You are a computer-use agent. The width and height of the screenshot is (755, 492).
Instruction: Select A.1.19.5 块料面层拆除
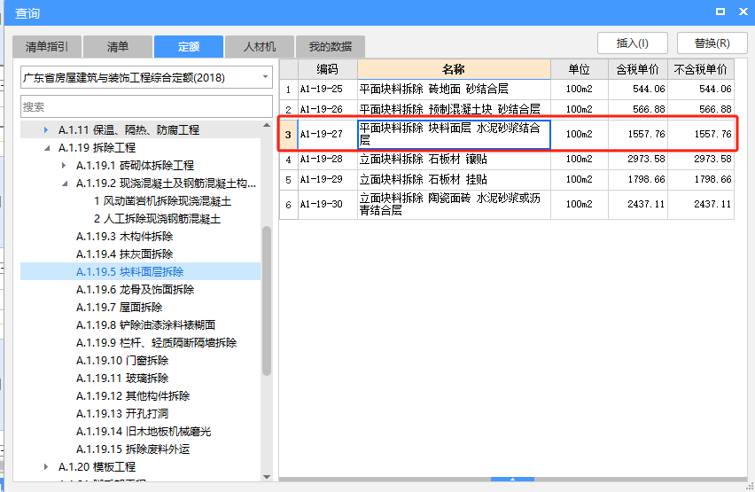coord(129,272)
